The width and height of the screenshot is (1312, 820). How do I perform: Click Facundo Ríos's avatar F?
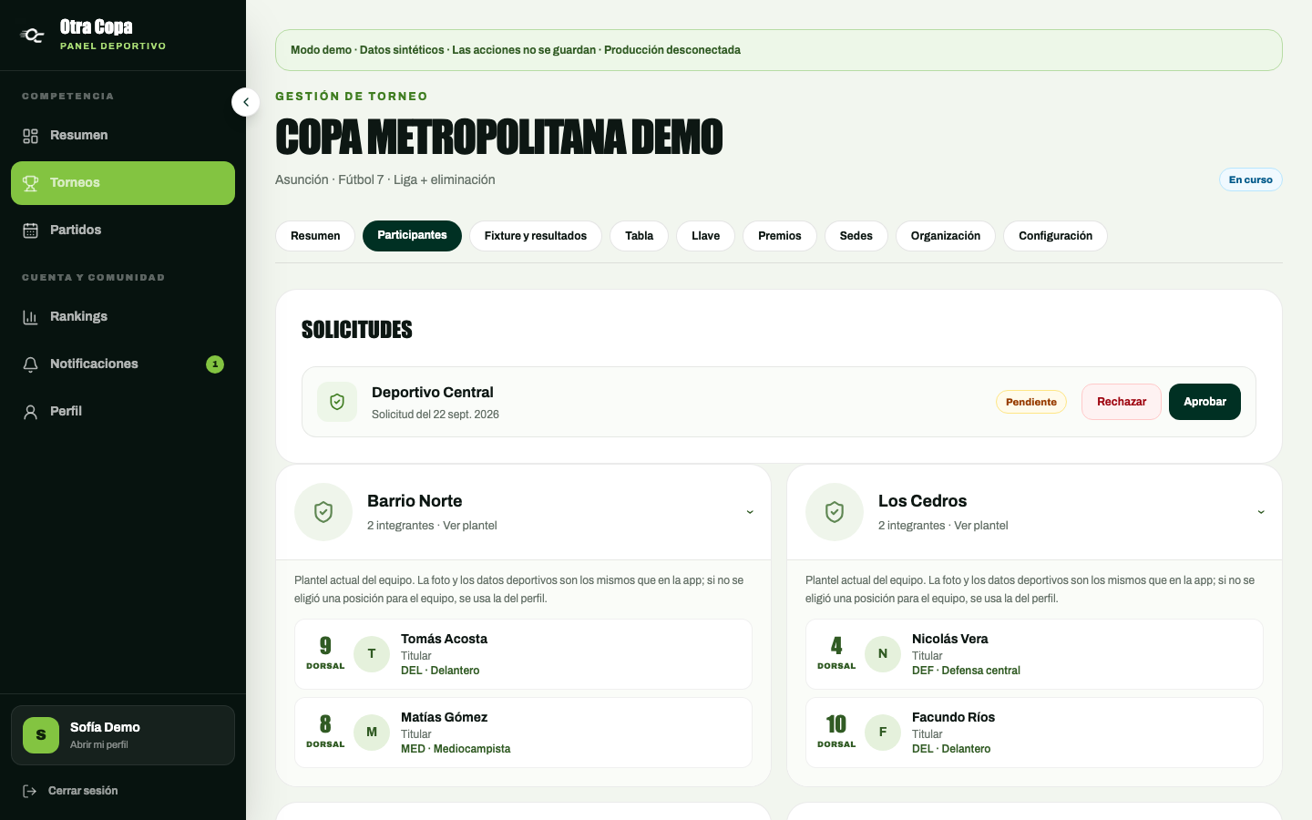tap(883, 733)
